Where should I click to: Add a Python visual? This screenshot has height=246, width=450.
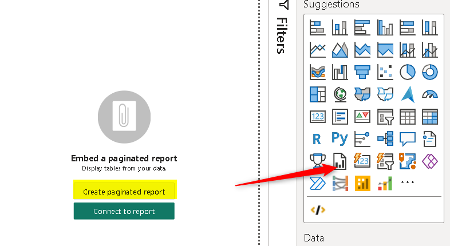[x=340, y=138]
